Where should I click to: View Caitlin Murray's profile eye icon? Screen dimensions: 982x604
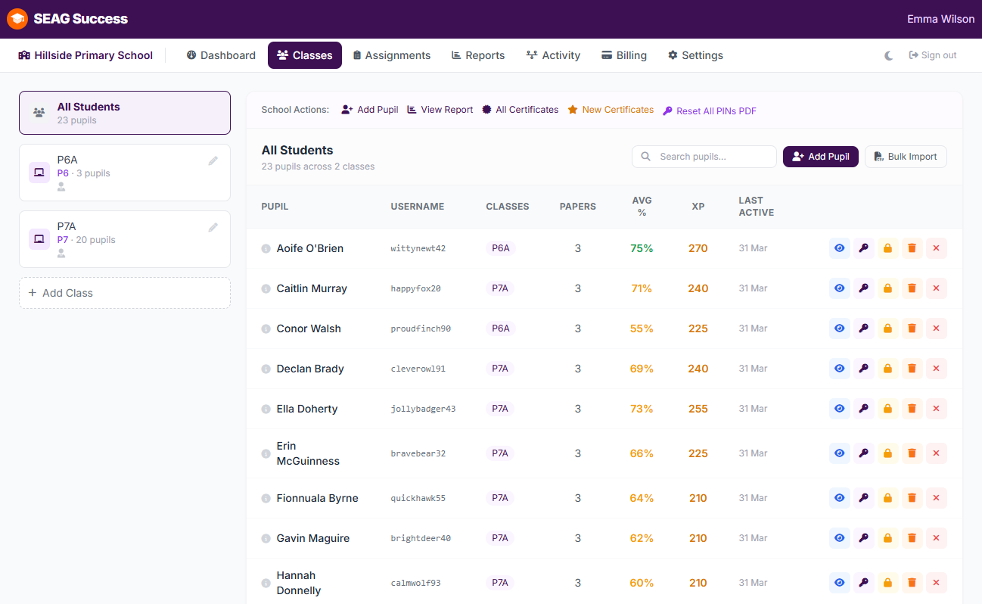point(840,288)
